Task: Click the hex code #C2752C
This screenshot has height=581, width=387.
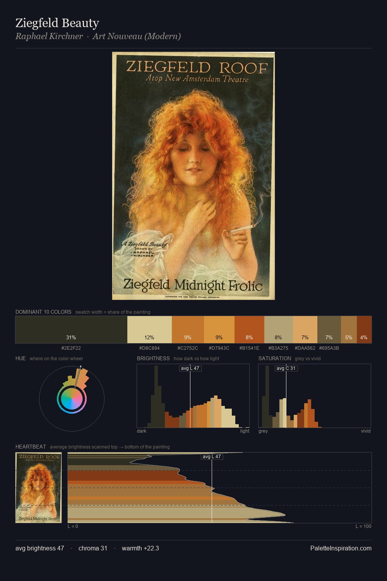Action: click(x=188, y=348)
